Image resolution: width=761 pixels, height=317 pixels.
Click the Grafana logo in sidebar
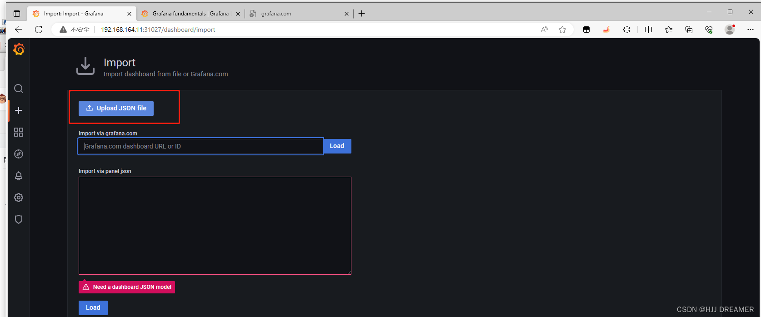[19, 49]
